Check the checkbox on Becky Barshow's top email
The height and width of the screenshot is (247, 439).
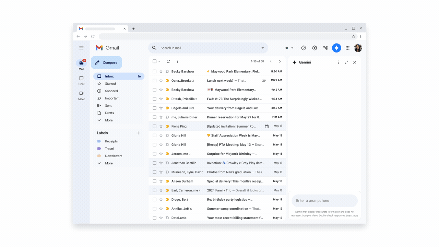click(154, 71)
